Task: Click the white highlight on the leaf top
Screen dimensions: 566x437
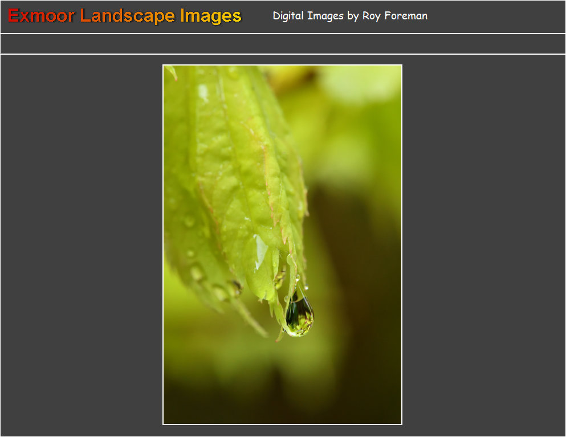Action: coord(203,92)
